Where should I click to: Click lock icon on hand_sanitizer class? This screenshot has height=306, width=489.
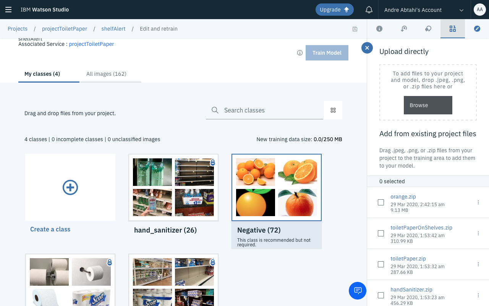pyautogui.click(x=213, y=163)
